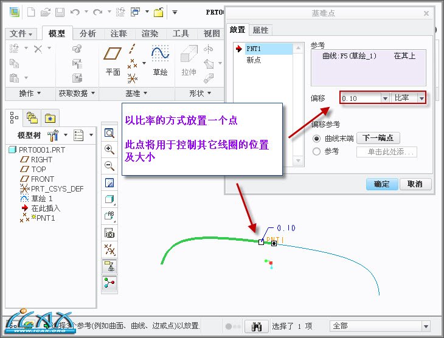Click the Refit zoom icon
This screenshot has height=338, width=444.
click(x=109, y=133)
